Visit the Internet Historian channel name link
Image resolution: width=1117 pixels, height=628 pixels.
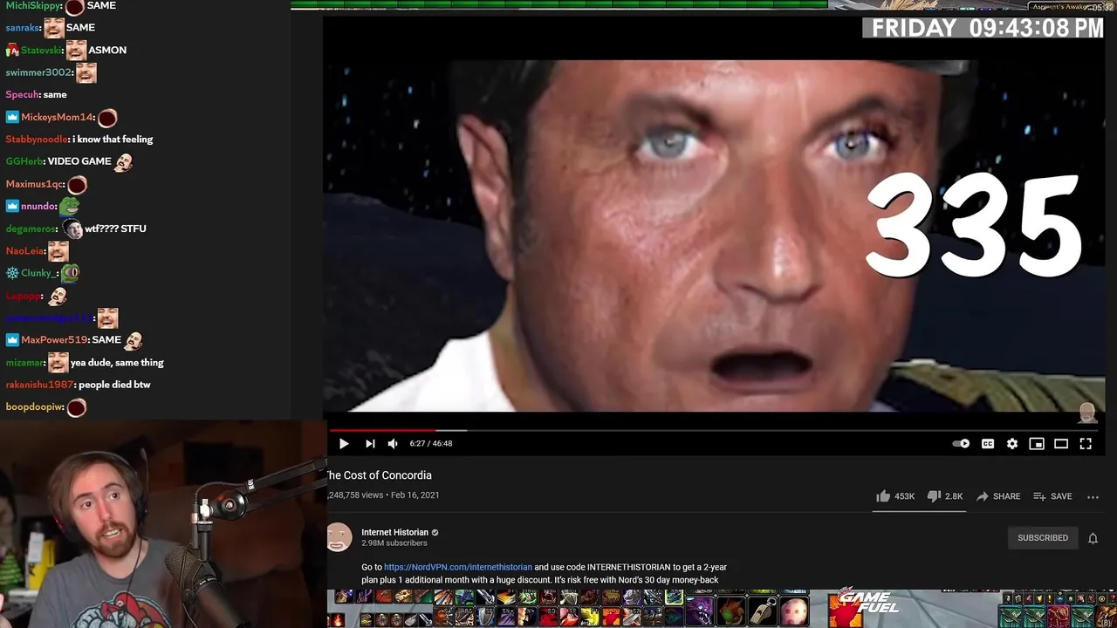click(x=394, y=532)
